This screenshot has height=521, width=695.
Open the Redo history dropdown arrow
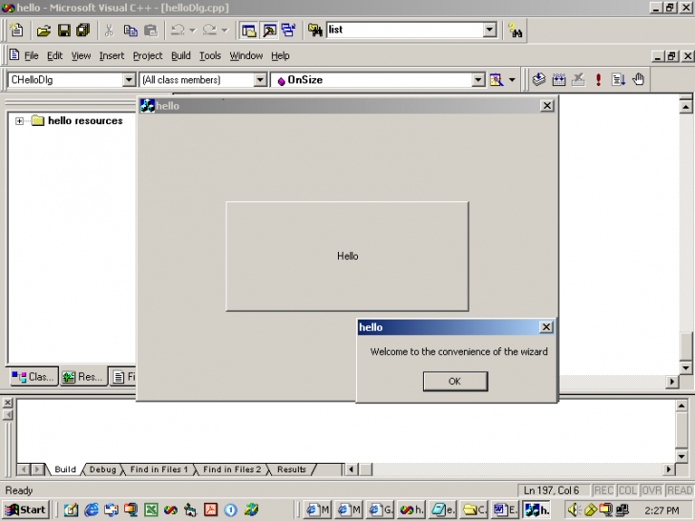click(224, 31)
